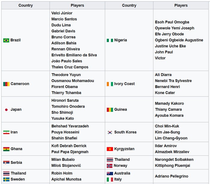Viewport: 210px width, 184px height.
Task: Click the South Korea flag icon
Action: coord(110,132)
